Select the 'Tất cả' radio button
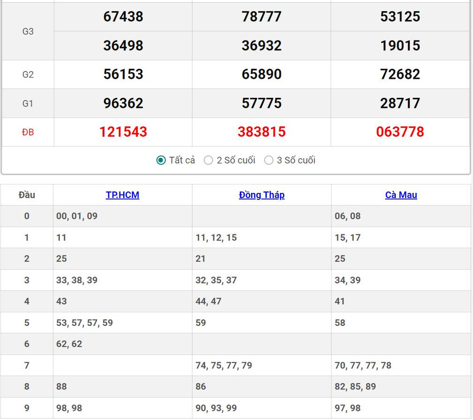The image size is (473, 420). (x=161, y=160)
